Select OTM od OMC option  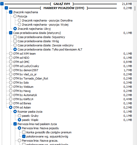coord(11,62)
